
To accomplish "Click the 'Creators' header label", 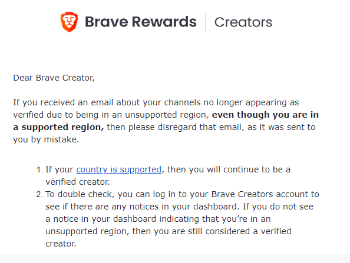I will [x=243, y=22].
